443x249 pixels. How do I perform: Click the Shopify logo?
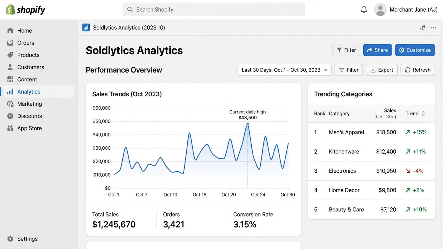(25, 10)
